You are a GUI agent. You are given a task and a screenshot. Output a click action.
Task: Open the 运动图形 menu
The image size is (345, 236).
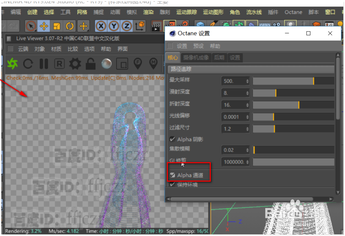click(213, 12)
